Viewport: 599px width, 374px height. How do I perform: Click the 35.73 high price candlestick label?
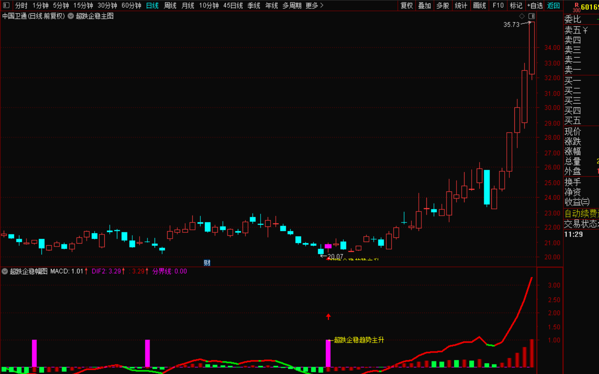511,25
